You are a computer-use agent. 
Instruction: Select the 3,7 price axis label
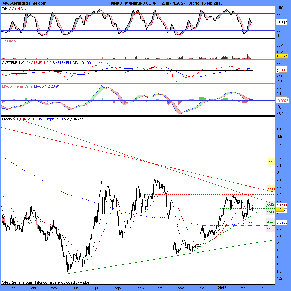point(279,123)
